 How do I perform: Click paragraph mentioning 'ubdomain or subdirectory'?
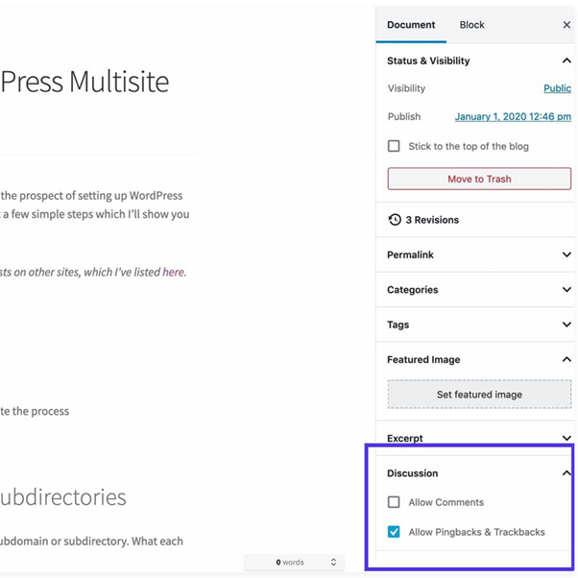[x=91, y=542]
